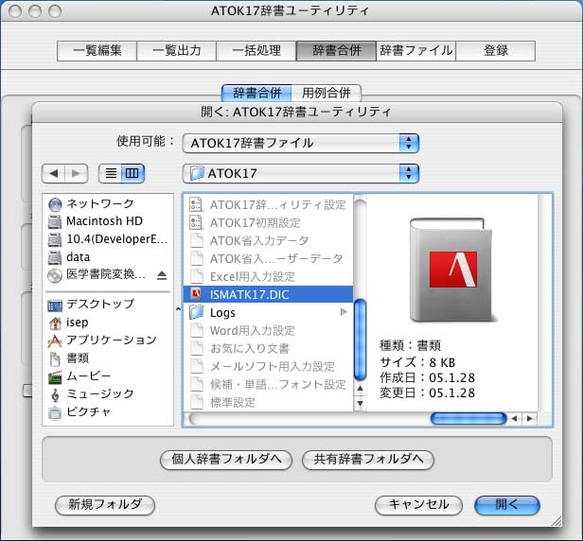Open ピクチャ in the sidebar
Screen dimensions: 583x541
point(108,411)
